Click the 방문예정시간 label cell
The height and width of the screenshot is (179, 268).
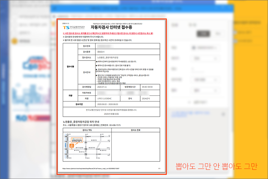[130, 87]
